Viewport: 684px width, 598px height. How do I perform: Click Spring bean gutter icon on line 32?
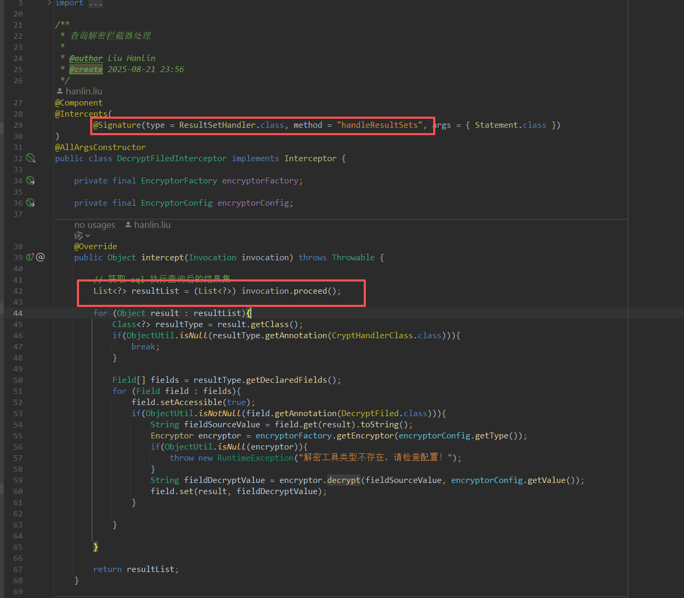[31, 159]
